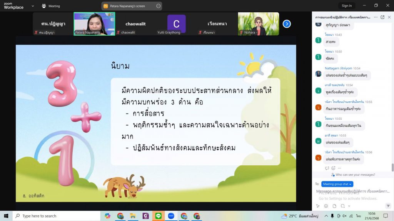This screenshot has width=394, height=221.
Task: Open chat panel more options menu
Action: coord(376,17)
